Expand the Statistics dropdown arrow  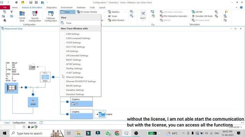(125, 12)
